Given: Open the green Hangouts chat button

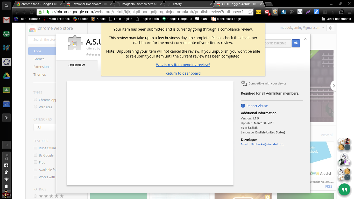Looking at the screenshot, I should pyautogui.click(x=344, y=190).
